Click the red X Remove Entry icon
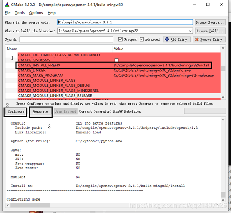This screenshot has height=213, width=231. (197, 39)
